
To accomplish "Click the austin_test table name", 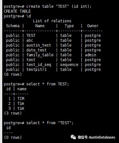I will (39, 45).
